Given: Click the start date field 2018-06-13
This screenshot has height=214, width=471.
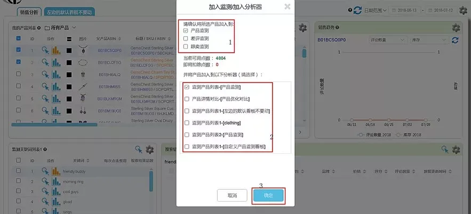Looking at the screenshot, I should [405, 11].
